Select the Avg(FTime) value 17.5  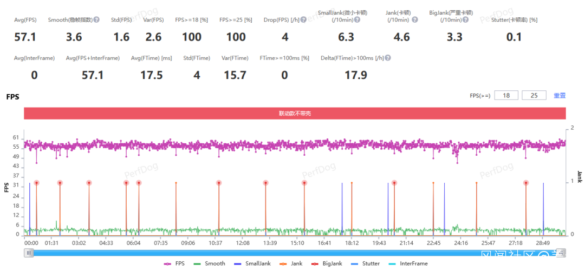[x=152, y=76]
